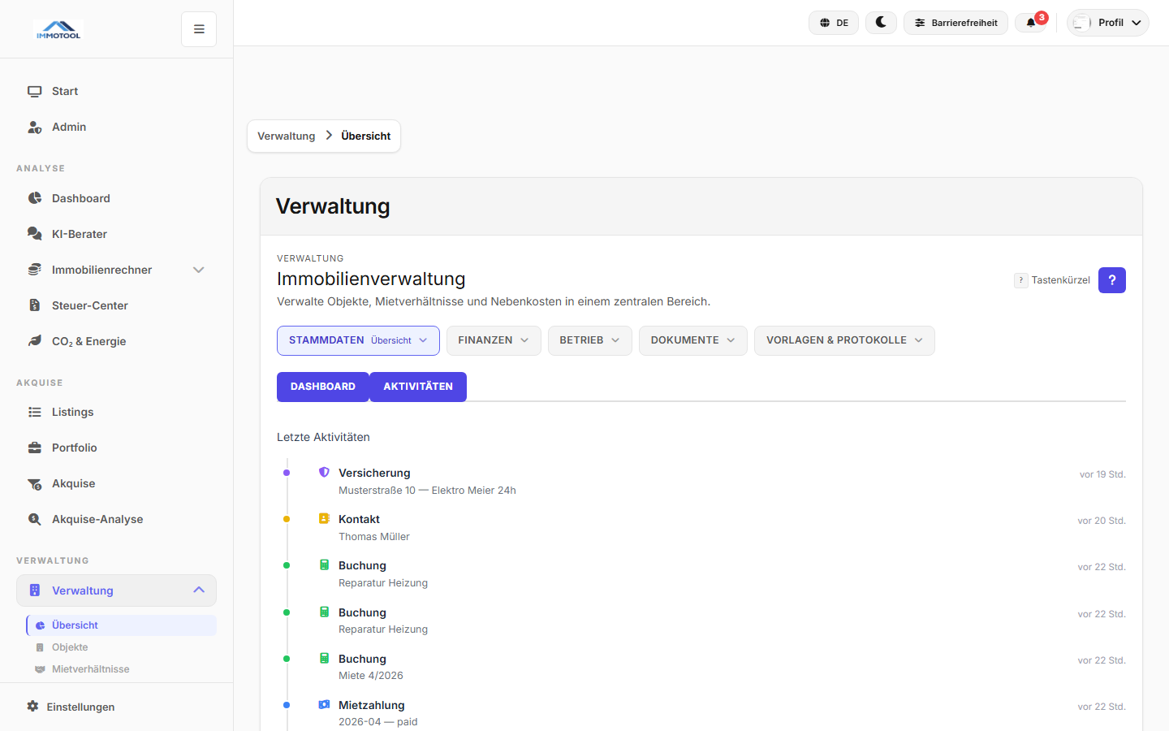The height and width of the screenshot is (731, 1169).
Task: Click the notification bell icon
Action: [1031, 23]
